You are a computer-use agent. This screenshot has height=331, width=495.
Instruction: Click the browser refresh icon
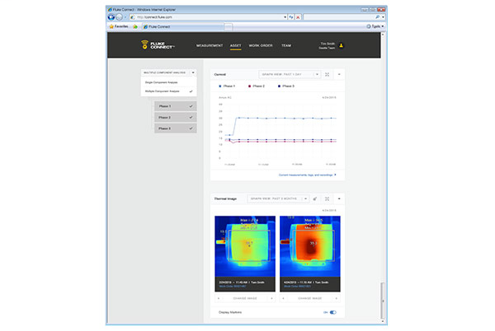pos(290,16)
